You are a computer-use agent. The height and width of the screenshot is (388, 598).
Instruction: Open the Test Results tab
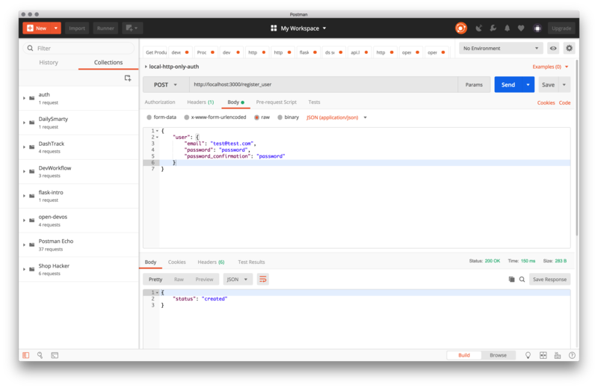[x=251, y=262]
